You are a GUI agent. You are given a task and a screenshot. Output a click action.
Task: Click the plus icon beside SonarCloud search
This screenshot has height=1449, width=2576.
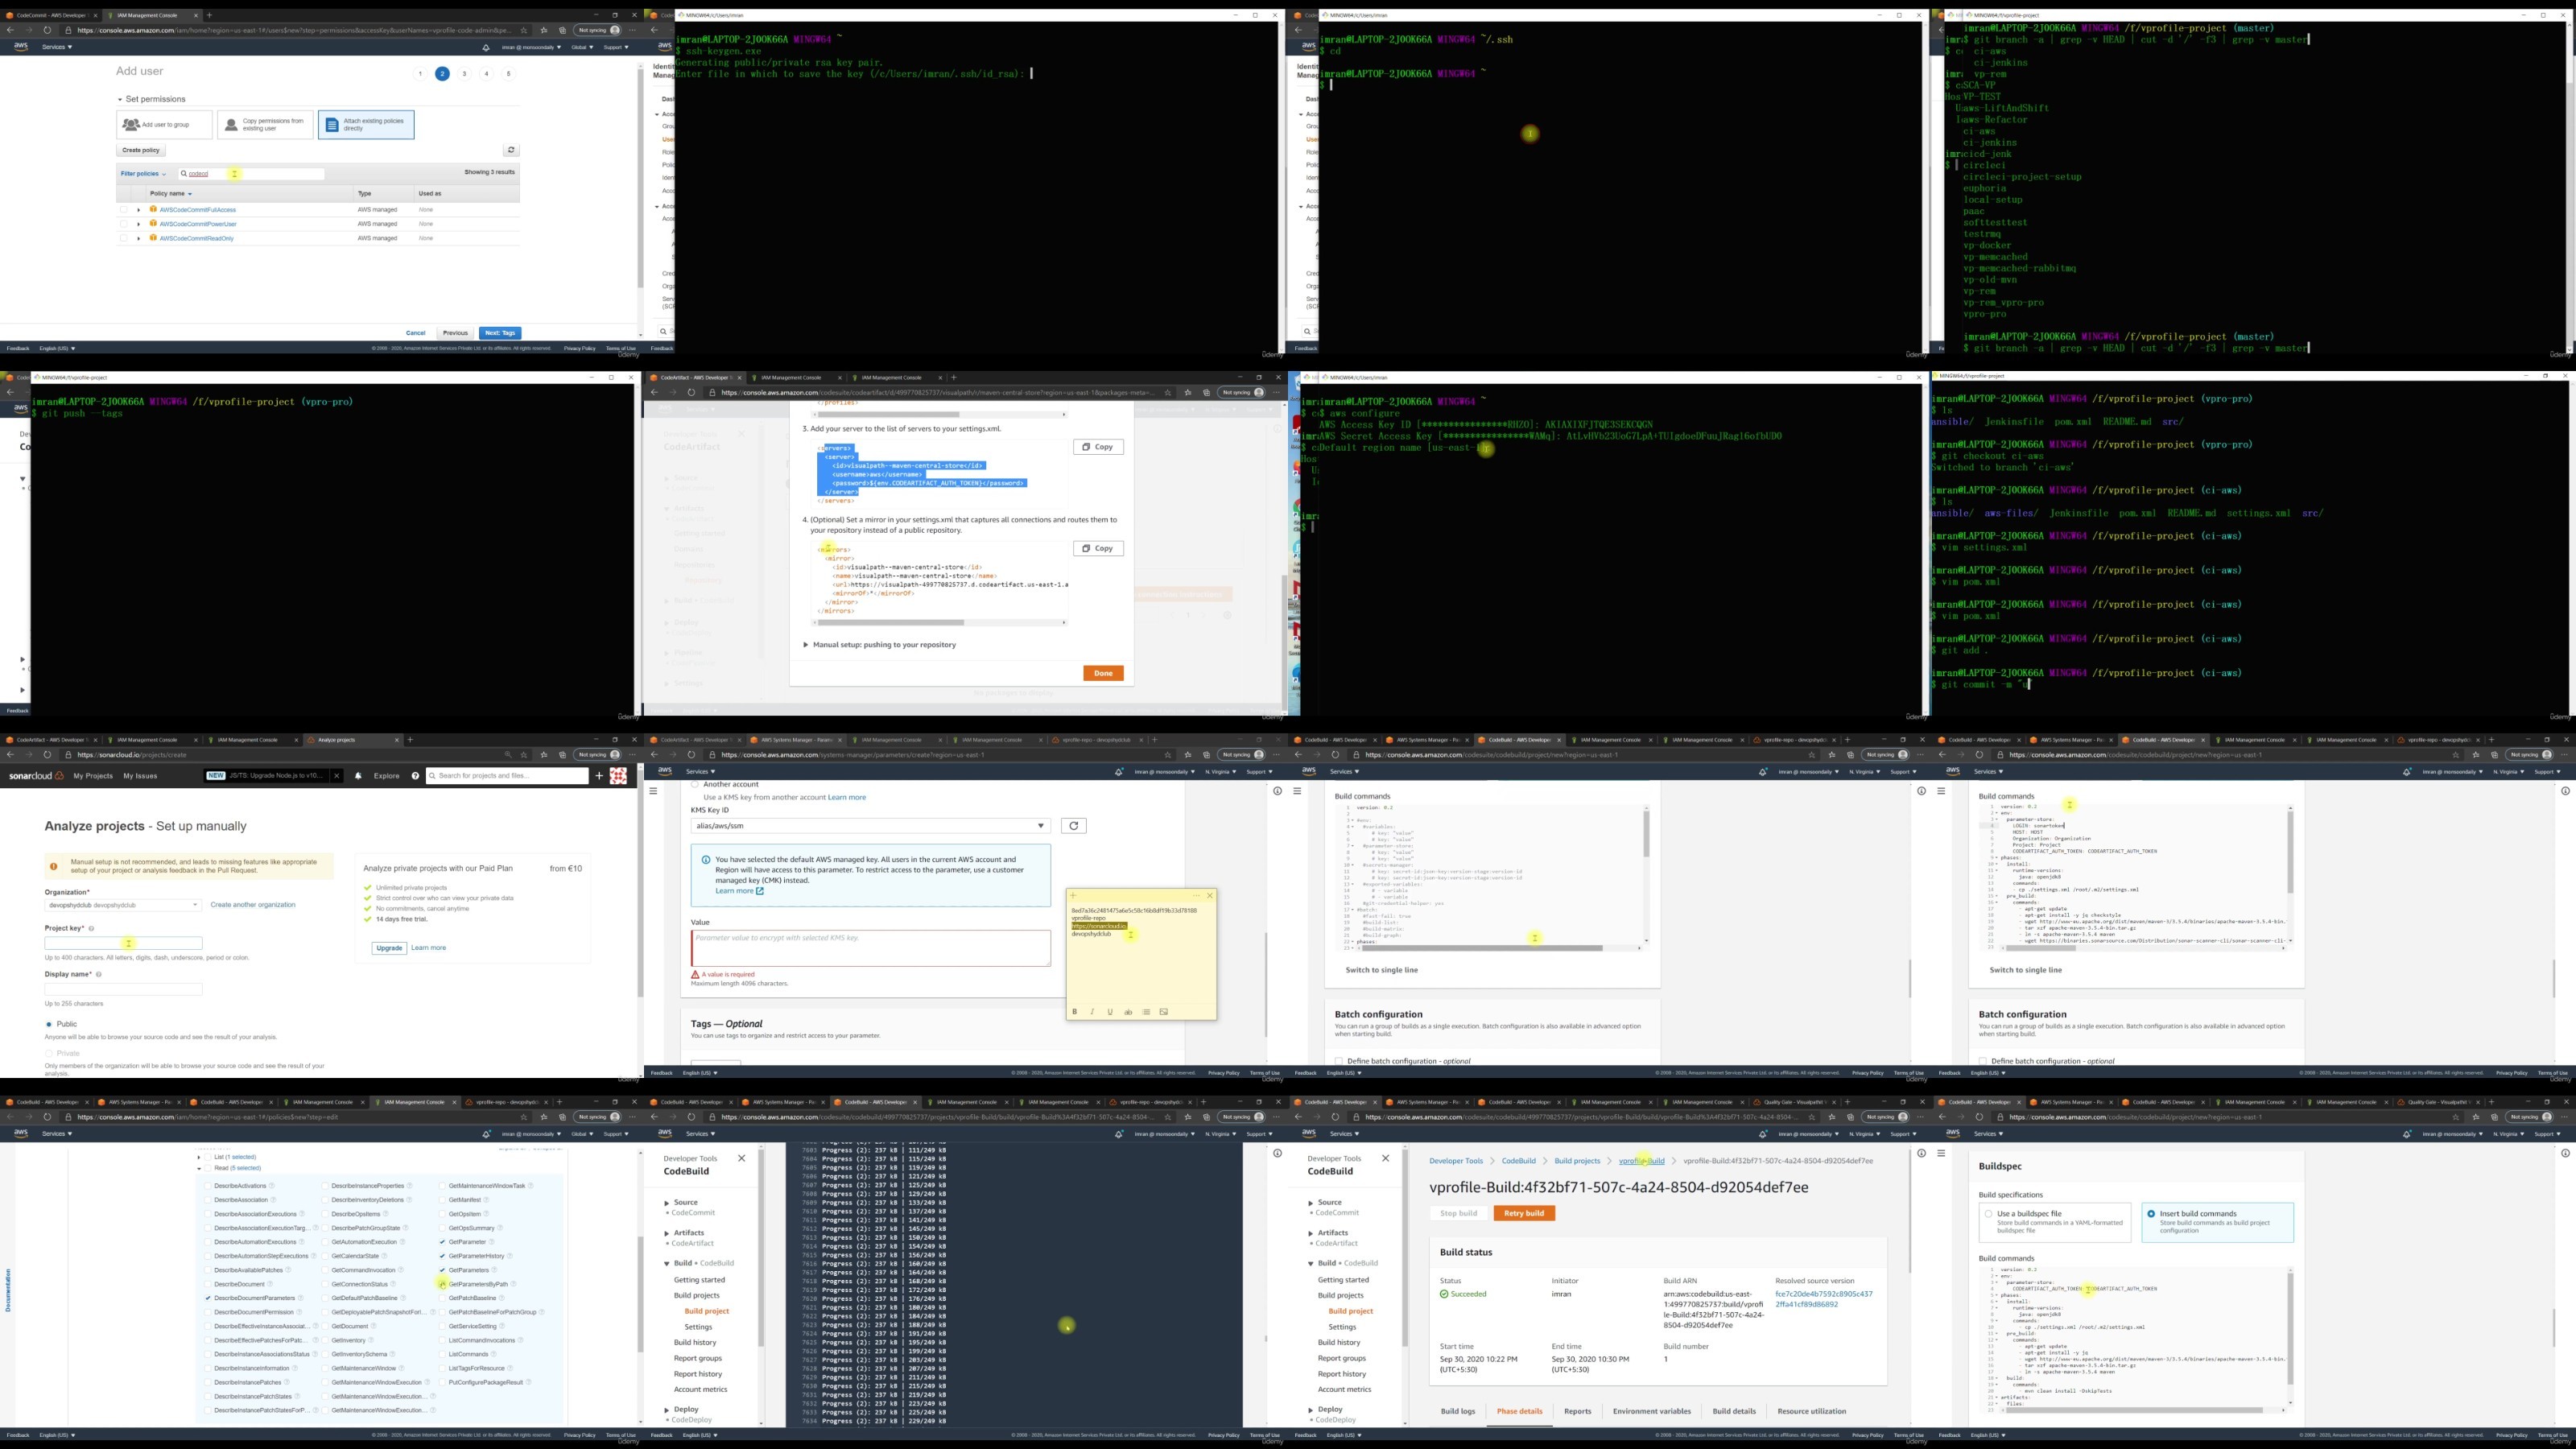tap(599, 776)
